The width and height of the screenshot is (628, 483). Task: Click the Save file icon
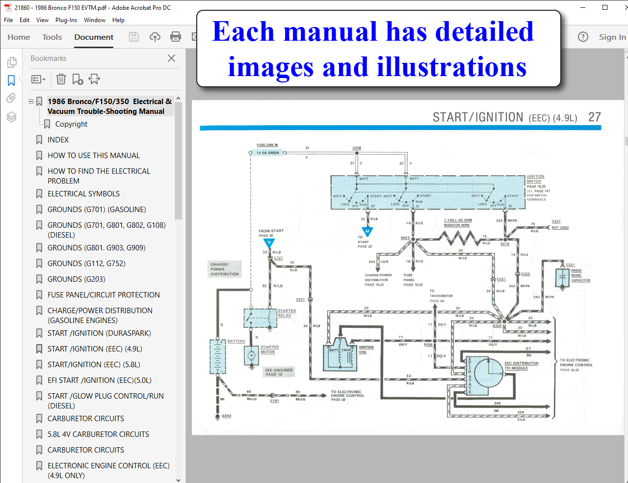tap(133, 37)
